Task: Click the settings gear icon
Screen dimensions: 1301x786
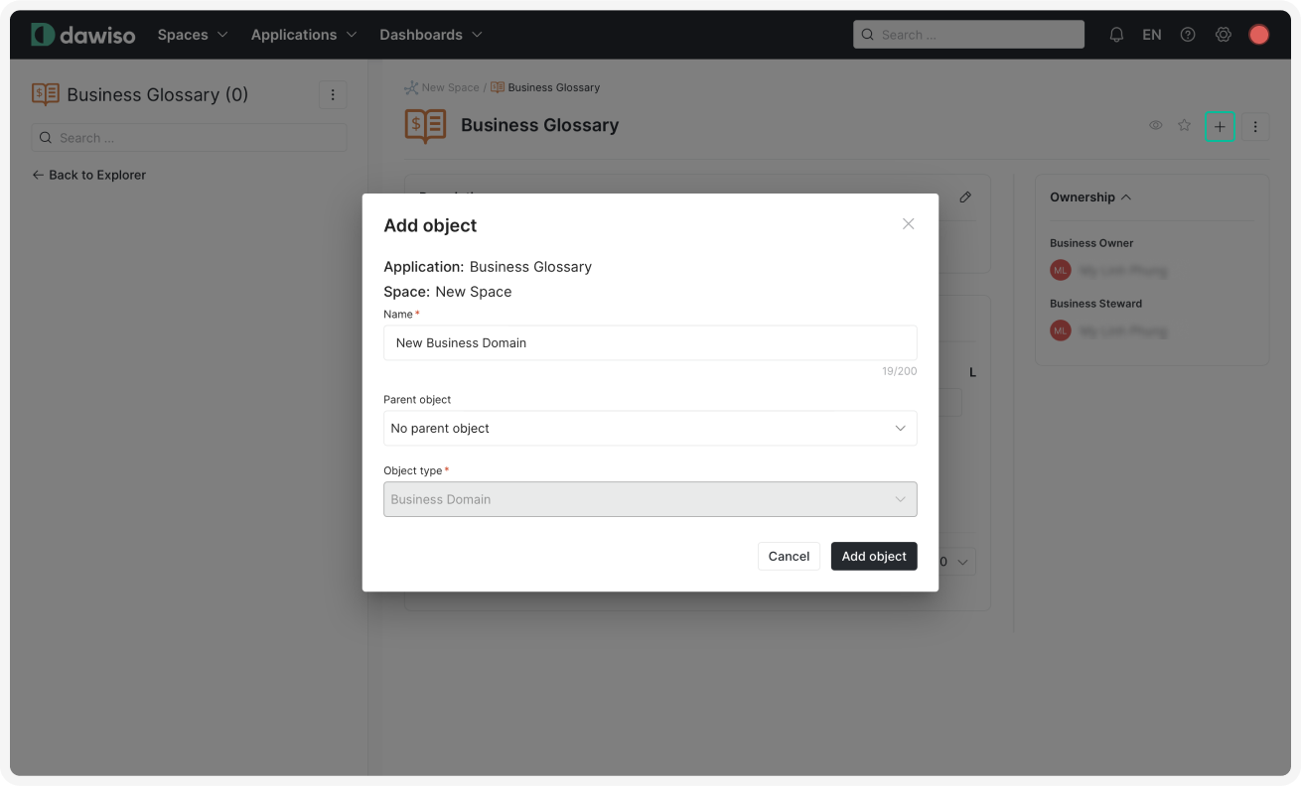Action: click(1223, 34)
